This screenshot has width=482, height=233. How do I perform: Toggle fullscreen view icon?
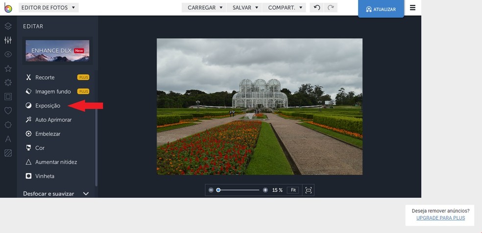pyautogui.click(x=308, y=190)
